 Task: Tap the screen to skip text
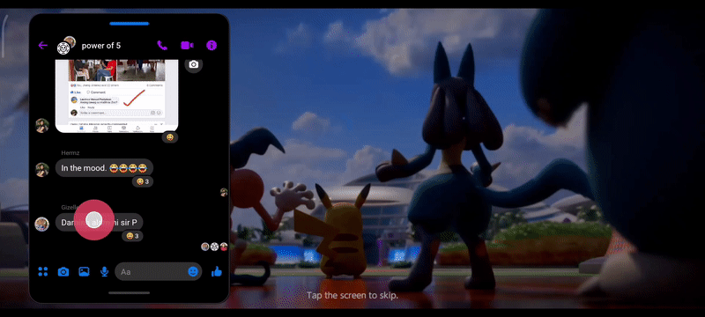352,296
